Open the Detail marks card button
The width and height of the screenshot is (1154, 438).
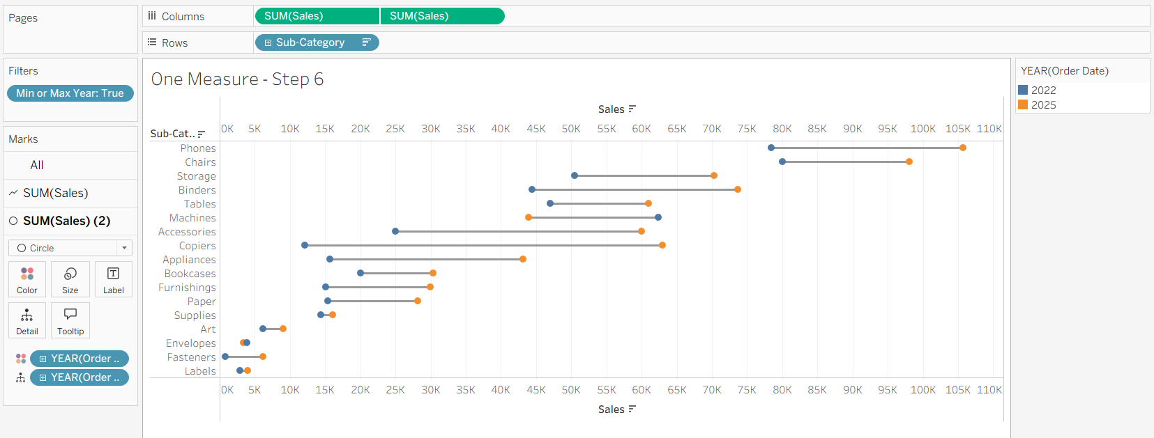pos(27,320)
